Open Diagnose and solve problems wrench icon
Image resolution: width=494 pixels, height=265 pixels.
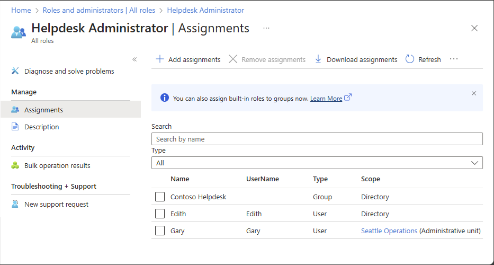15,71
